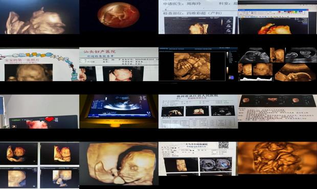Select the top-left panel of the four-panel fetus photo
The width and height of the screenshot is (317, 189).
[19, 153]
